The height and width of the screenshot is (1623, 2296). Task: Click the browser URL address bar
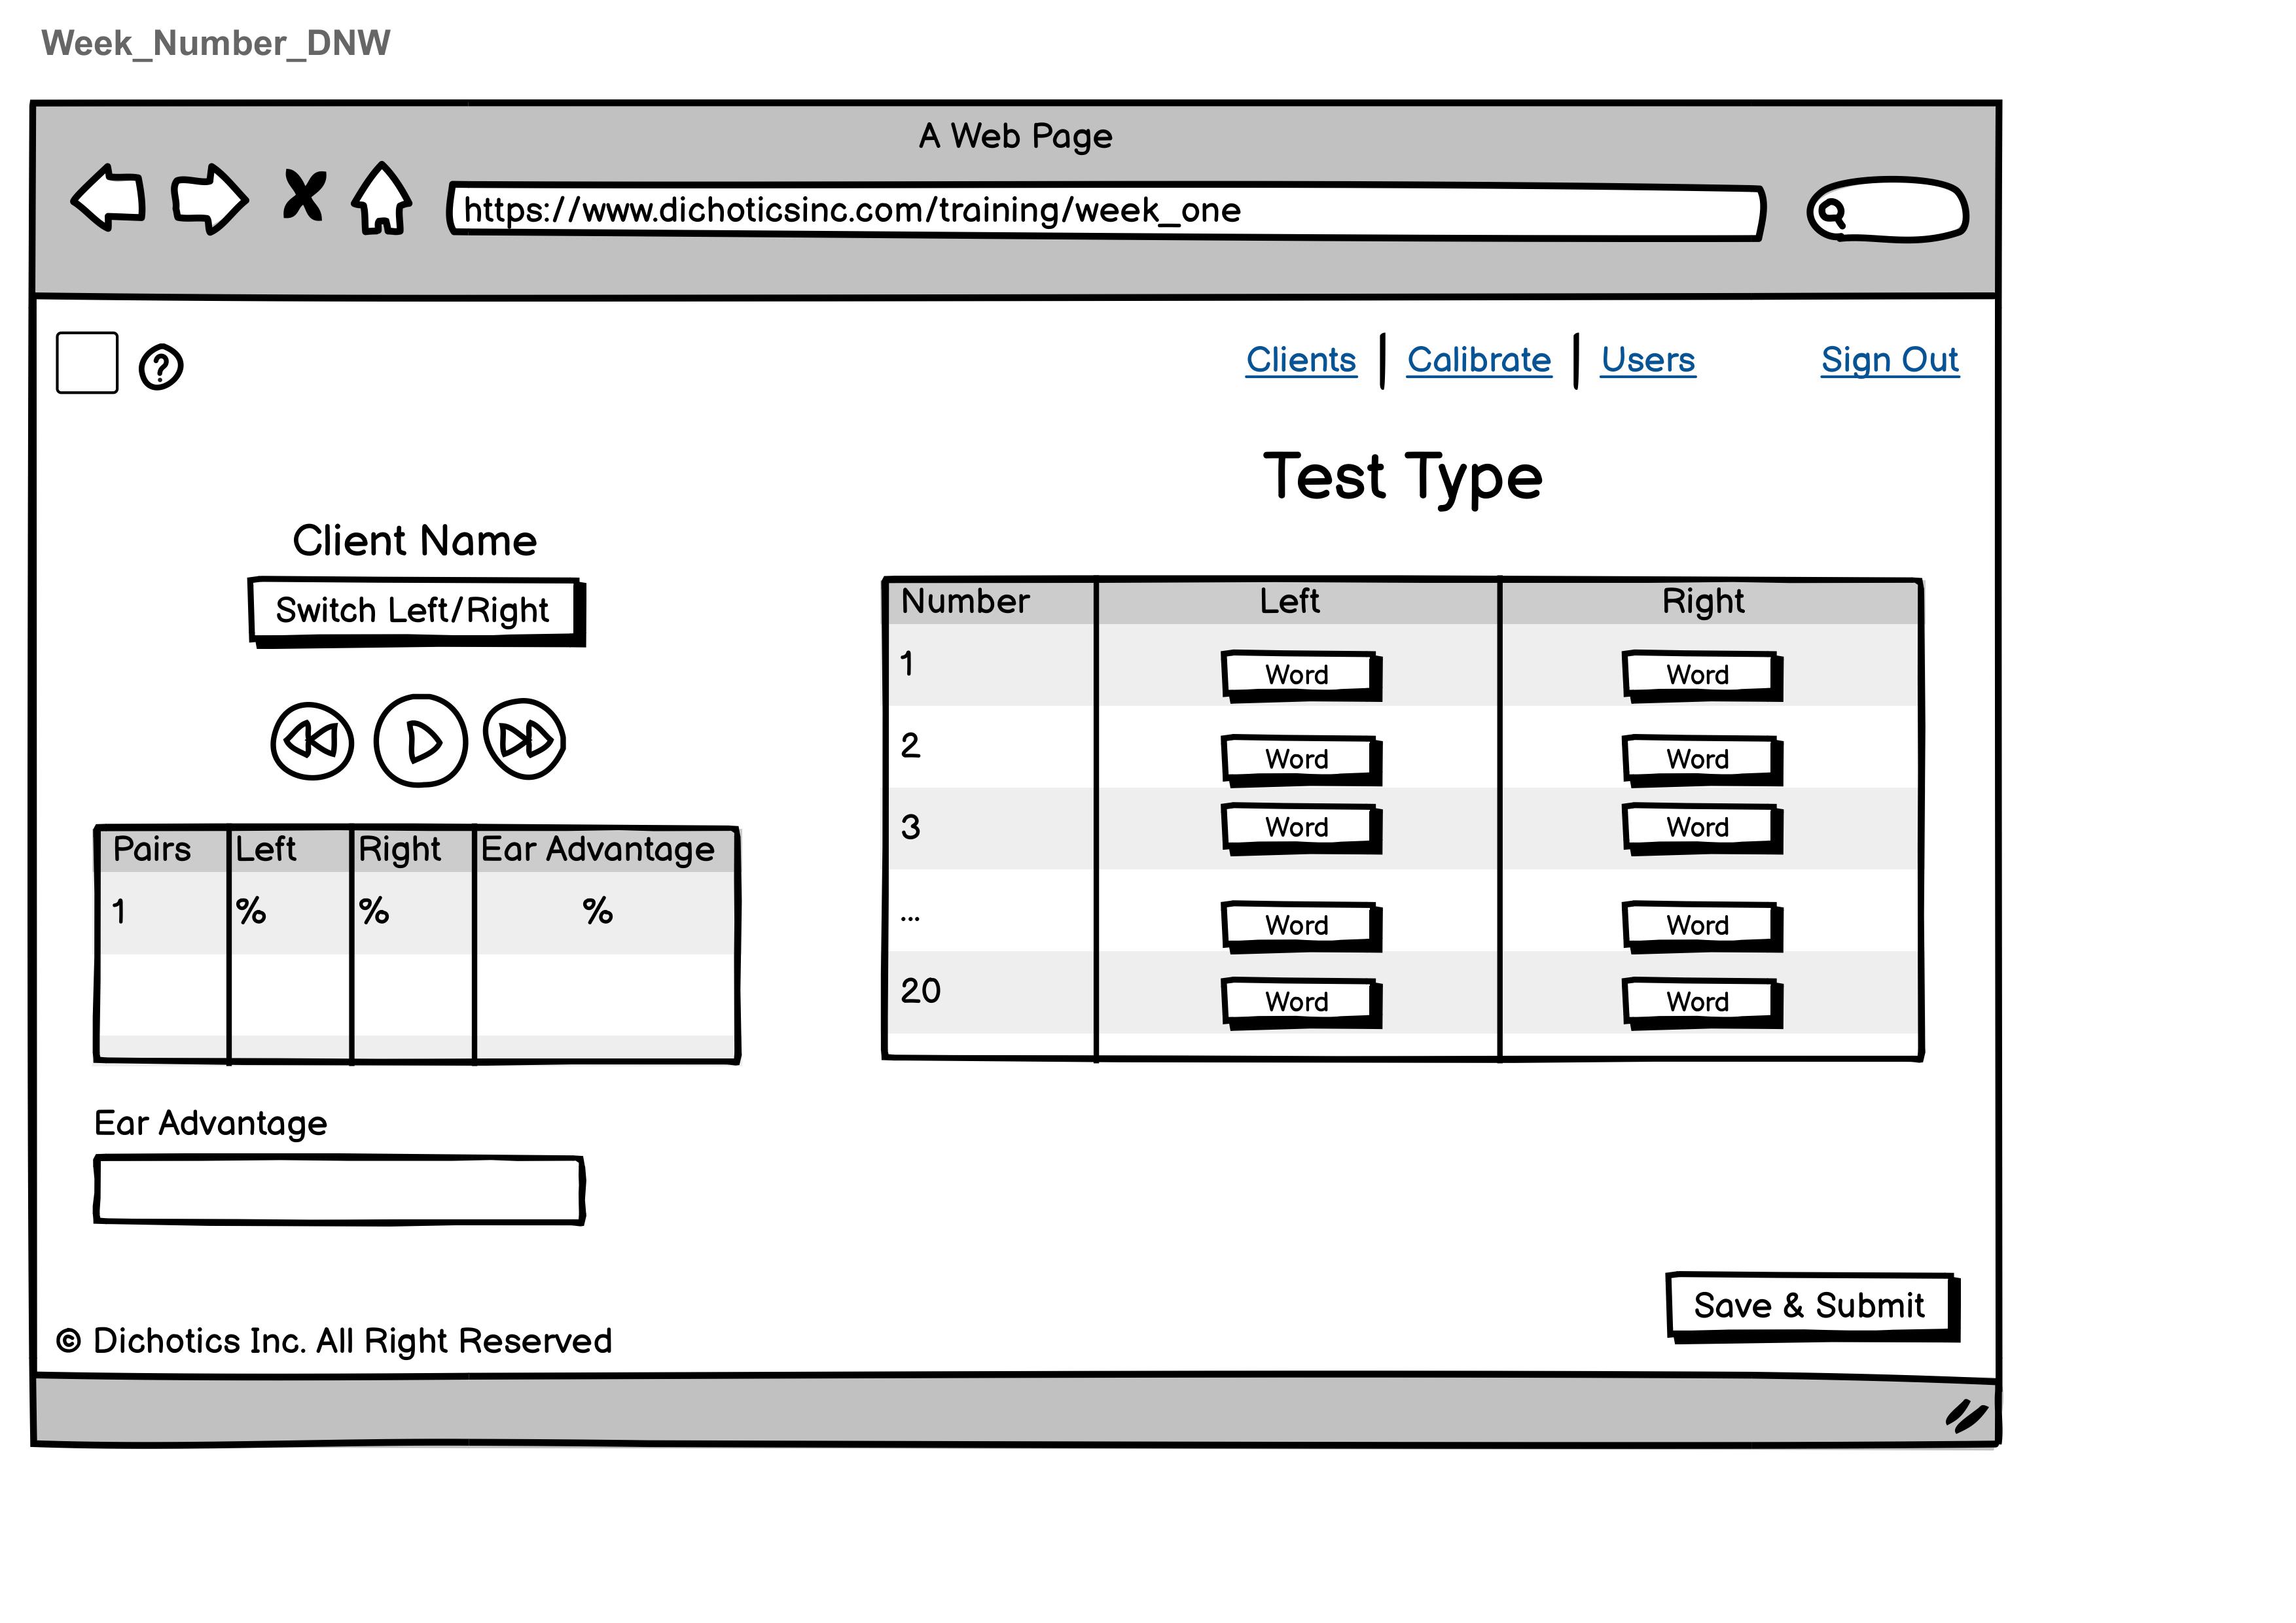click(x=1105, y=211)
